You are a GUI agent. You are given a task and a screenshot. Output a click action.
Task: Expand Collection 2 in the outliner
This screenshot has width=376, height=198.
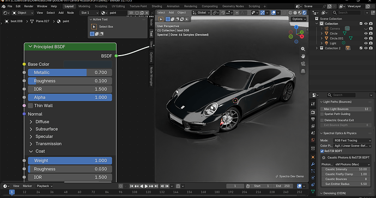point(317,48)
